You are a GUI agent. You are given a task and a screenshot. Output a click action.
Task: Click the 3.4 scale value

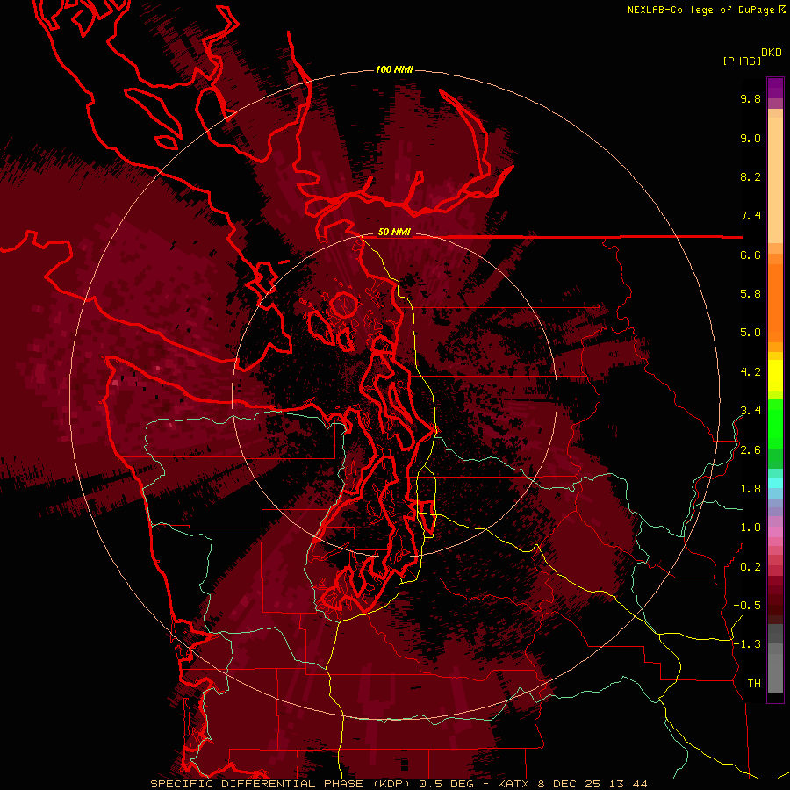(750, 411)
